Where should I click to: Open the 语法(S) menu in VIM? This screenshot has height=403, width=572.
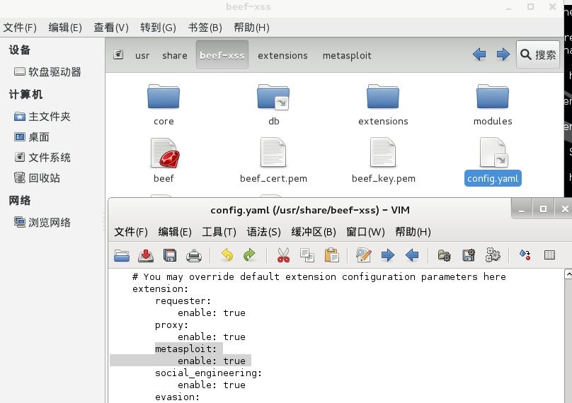pyautogui.click(x=264, y=232)
